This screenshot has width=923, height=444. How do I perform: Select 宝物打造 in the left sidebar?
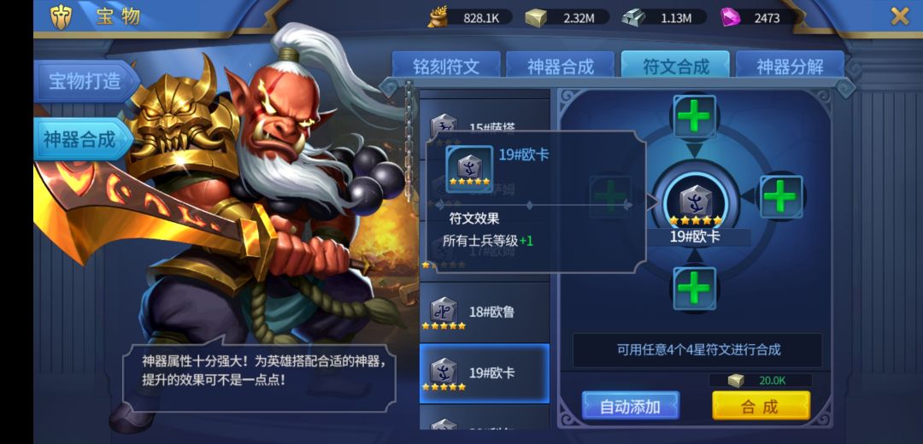click(85, 81)
